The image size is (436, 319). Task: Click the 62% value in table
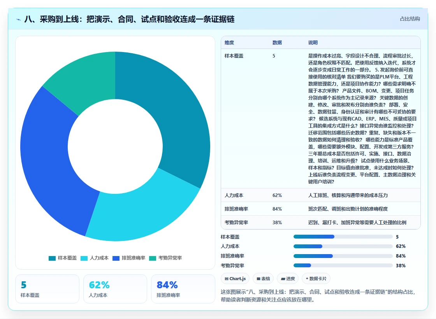(277, 195)
